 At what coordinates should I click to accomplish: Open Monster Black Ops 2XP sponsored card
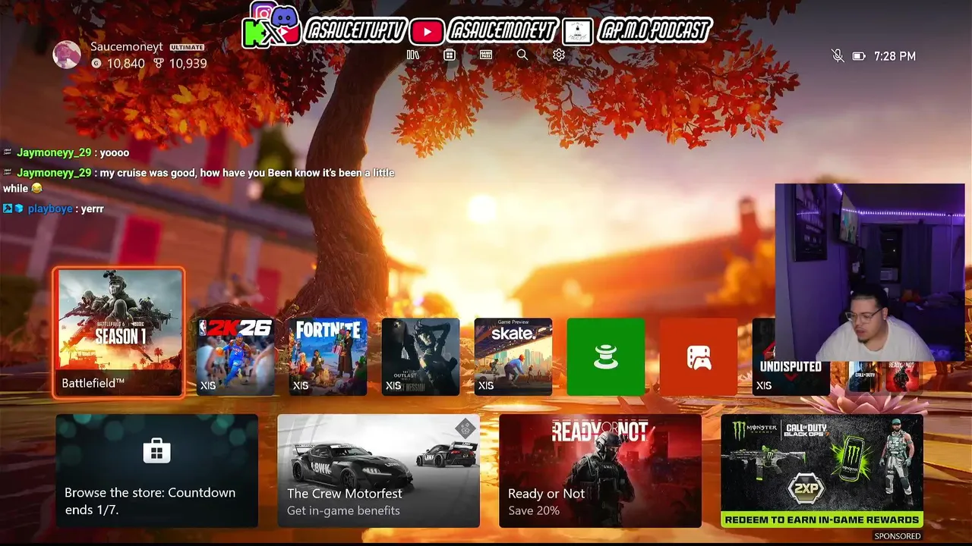tap(822, 470)
